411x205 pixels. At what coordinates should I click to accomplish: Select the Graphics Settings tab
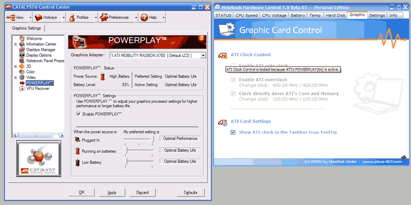27,28
